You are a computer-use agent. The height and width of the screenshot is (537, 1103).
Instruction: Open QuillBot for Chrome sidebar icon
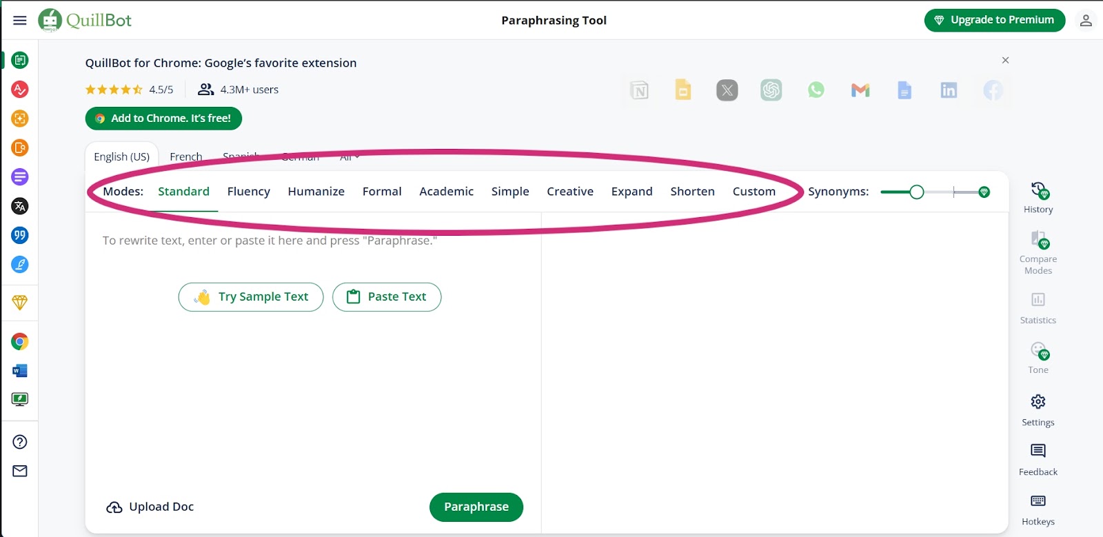(x=20, y=341)
